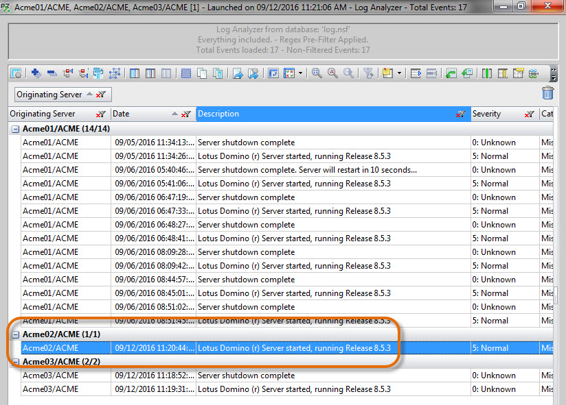Click the funnel filter eraser toolbar icon
The height and width of the screenshot is (405, 566).
pos(368,73)
